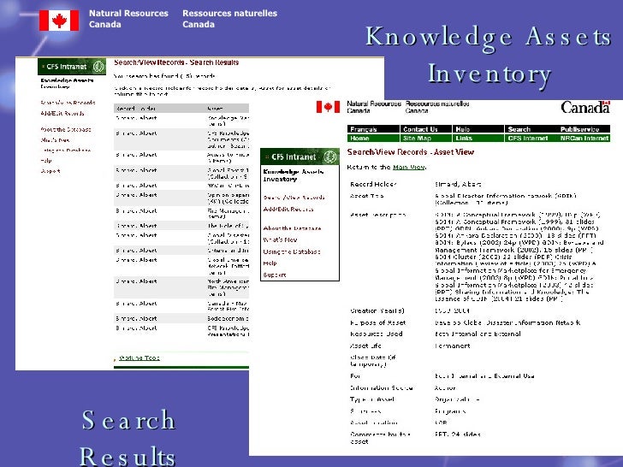The height and width of the screenshot is (467, 623).
Task: Click Knowledge Assets Inventory heading in Asset View sidebar
Action: 294,175
